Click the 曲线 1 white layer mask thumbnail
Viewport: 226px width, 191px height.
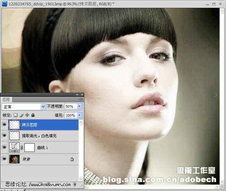point(29,148)
